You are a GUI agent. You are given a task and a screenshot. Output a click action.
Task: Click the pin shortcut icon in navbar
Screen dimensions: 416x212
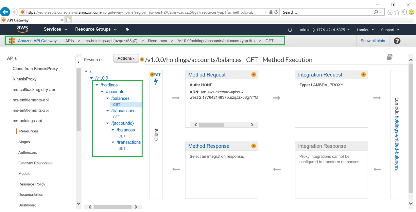127,29
